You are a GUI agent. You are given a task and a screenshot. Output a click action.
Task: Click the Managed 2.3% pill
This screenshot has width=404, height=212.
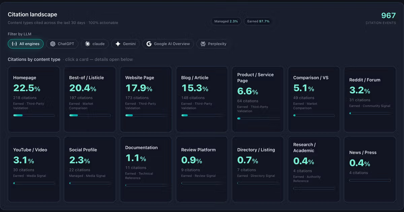226,21
